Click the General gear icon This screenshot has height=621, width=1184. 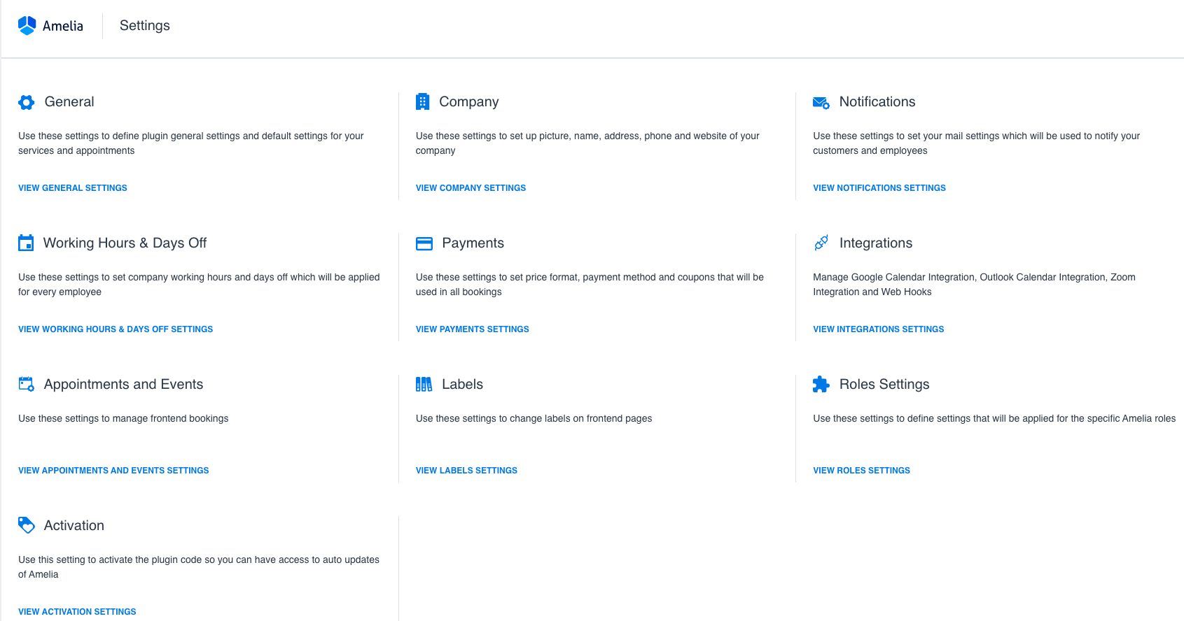click(x=27, y=102)
